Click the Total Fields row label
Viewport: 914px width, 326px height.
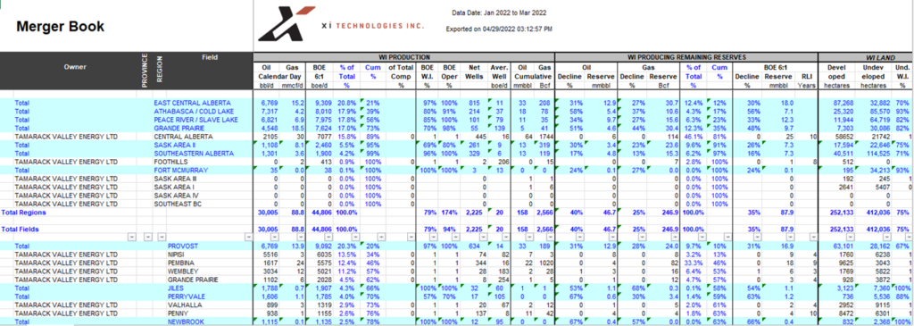[21, 230]
